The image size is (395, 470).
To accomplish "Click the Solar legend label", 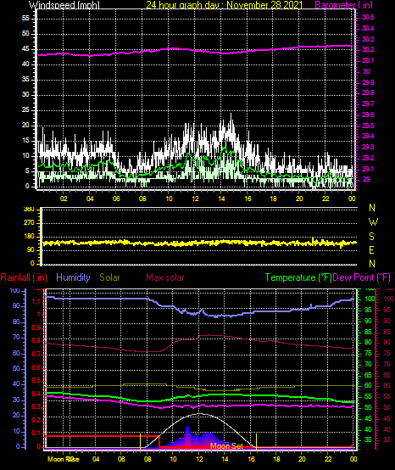I will (109, 277).
